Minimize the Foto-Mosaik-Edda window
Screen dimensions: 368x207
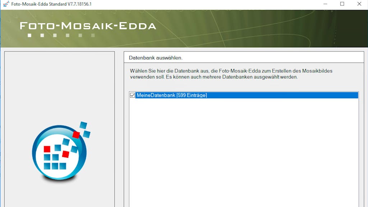click(x=325, y=4)
